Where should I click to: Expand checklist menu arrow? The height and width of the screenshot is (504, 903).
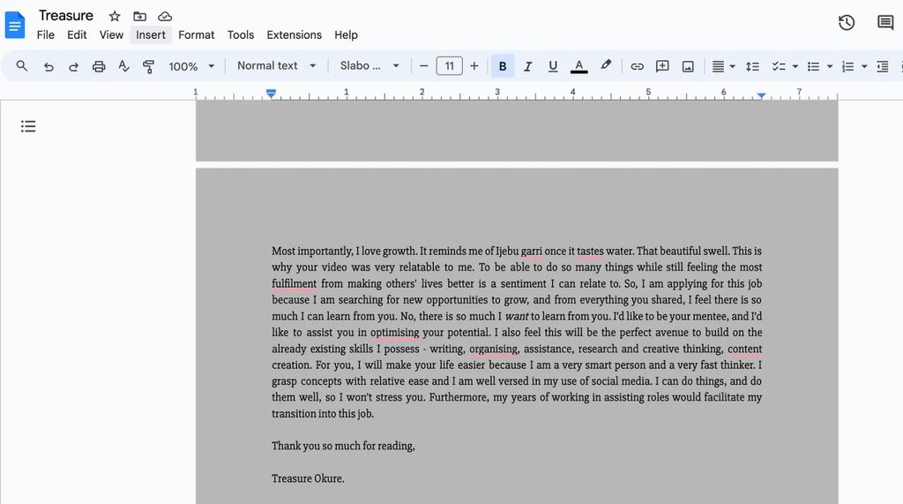[x=795, y=66]
